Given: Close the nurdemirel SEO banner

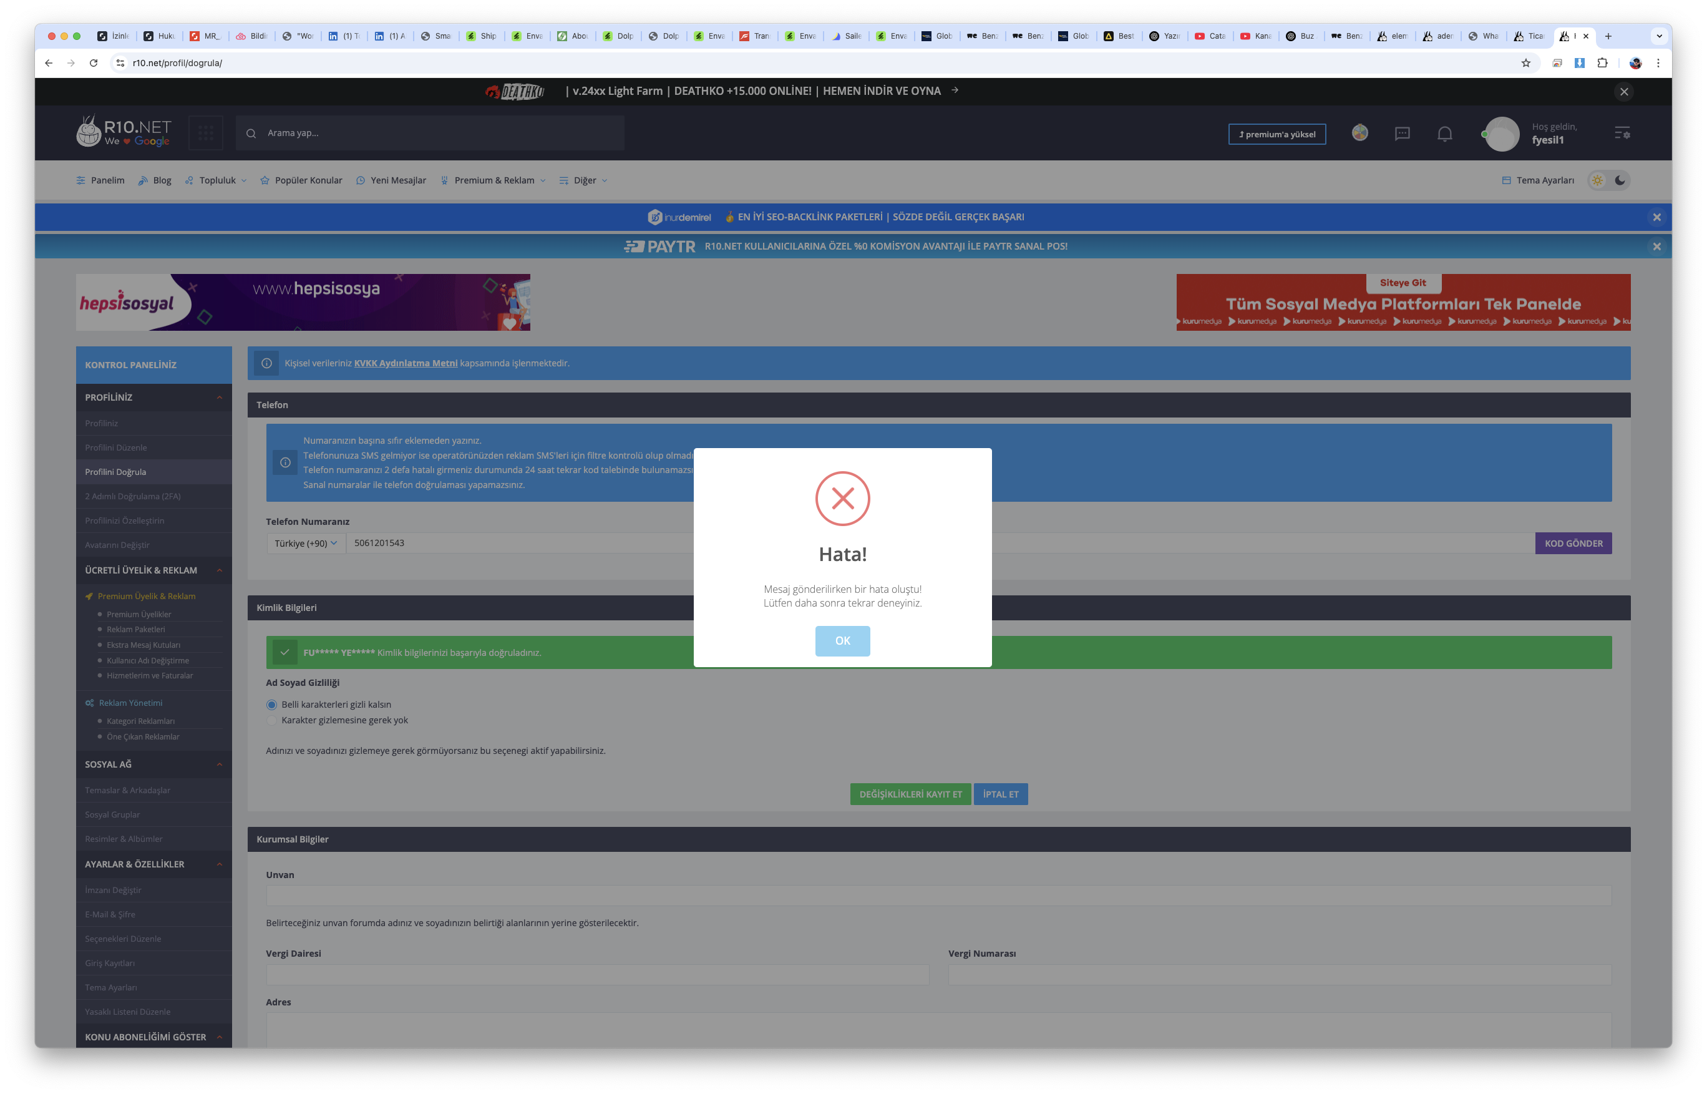Looking at the screenshot, I should click(x=1656, y=217).
